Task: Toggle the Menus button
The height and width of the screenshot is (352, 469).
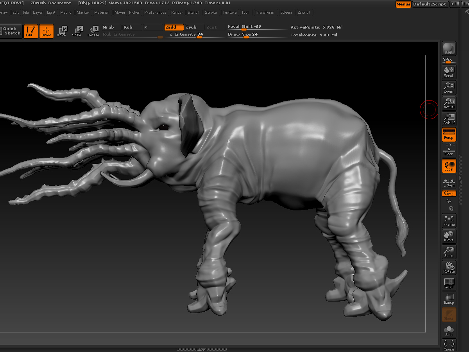Action: coord(403,4)
